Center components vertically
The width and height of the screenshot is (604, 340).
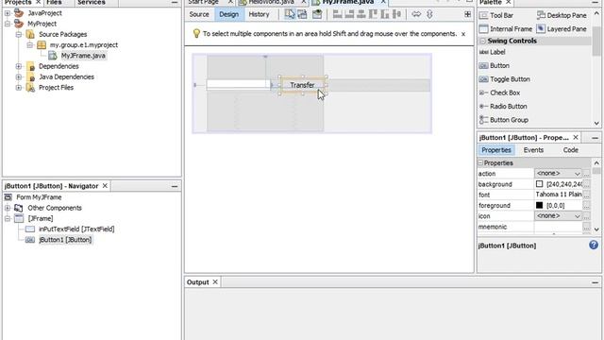[x=396, y=14]
